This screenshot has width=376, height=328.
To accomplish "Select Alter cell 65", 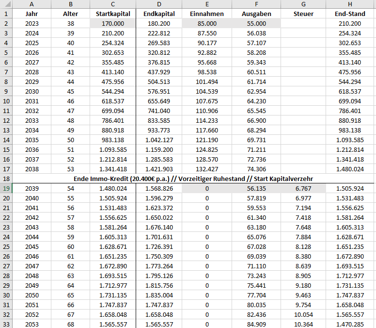I will click(x=71, y=295).
